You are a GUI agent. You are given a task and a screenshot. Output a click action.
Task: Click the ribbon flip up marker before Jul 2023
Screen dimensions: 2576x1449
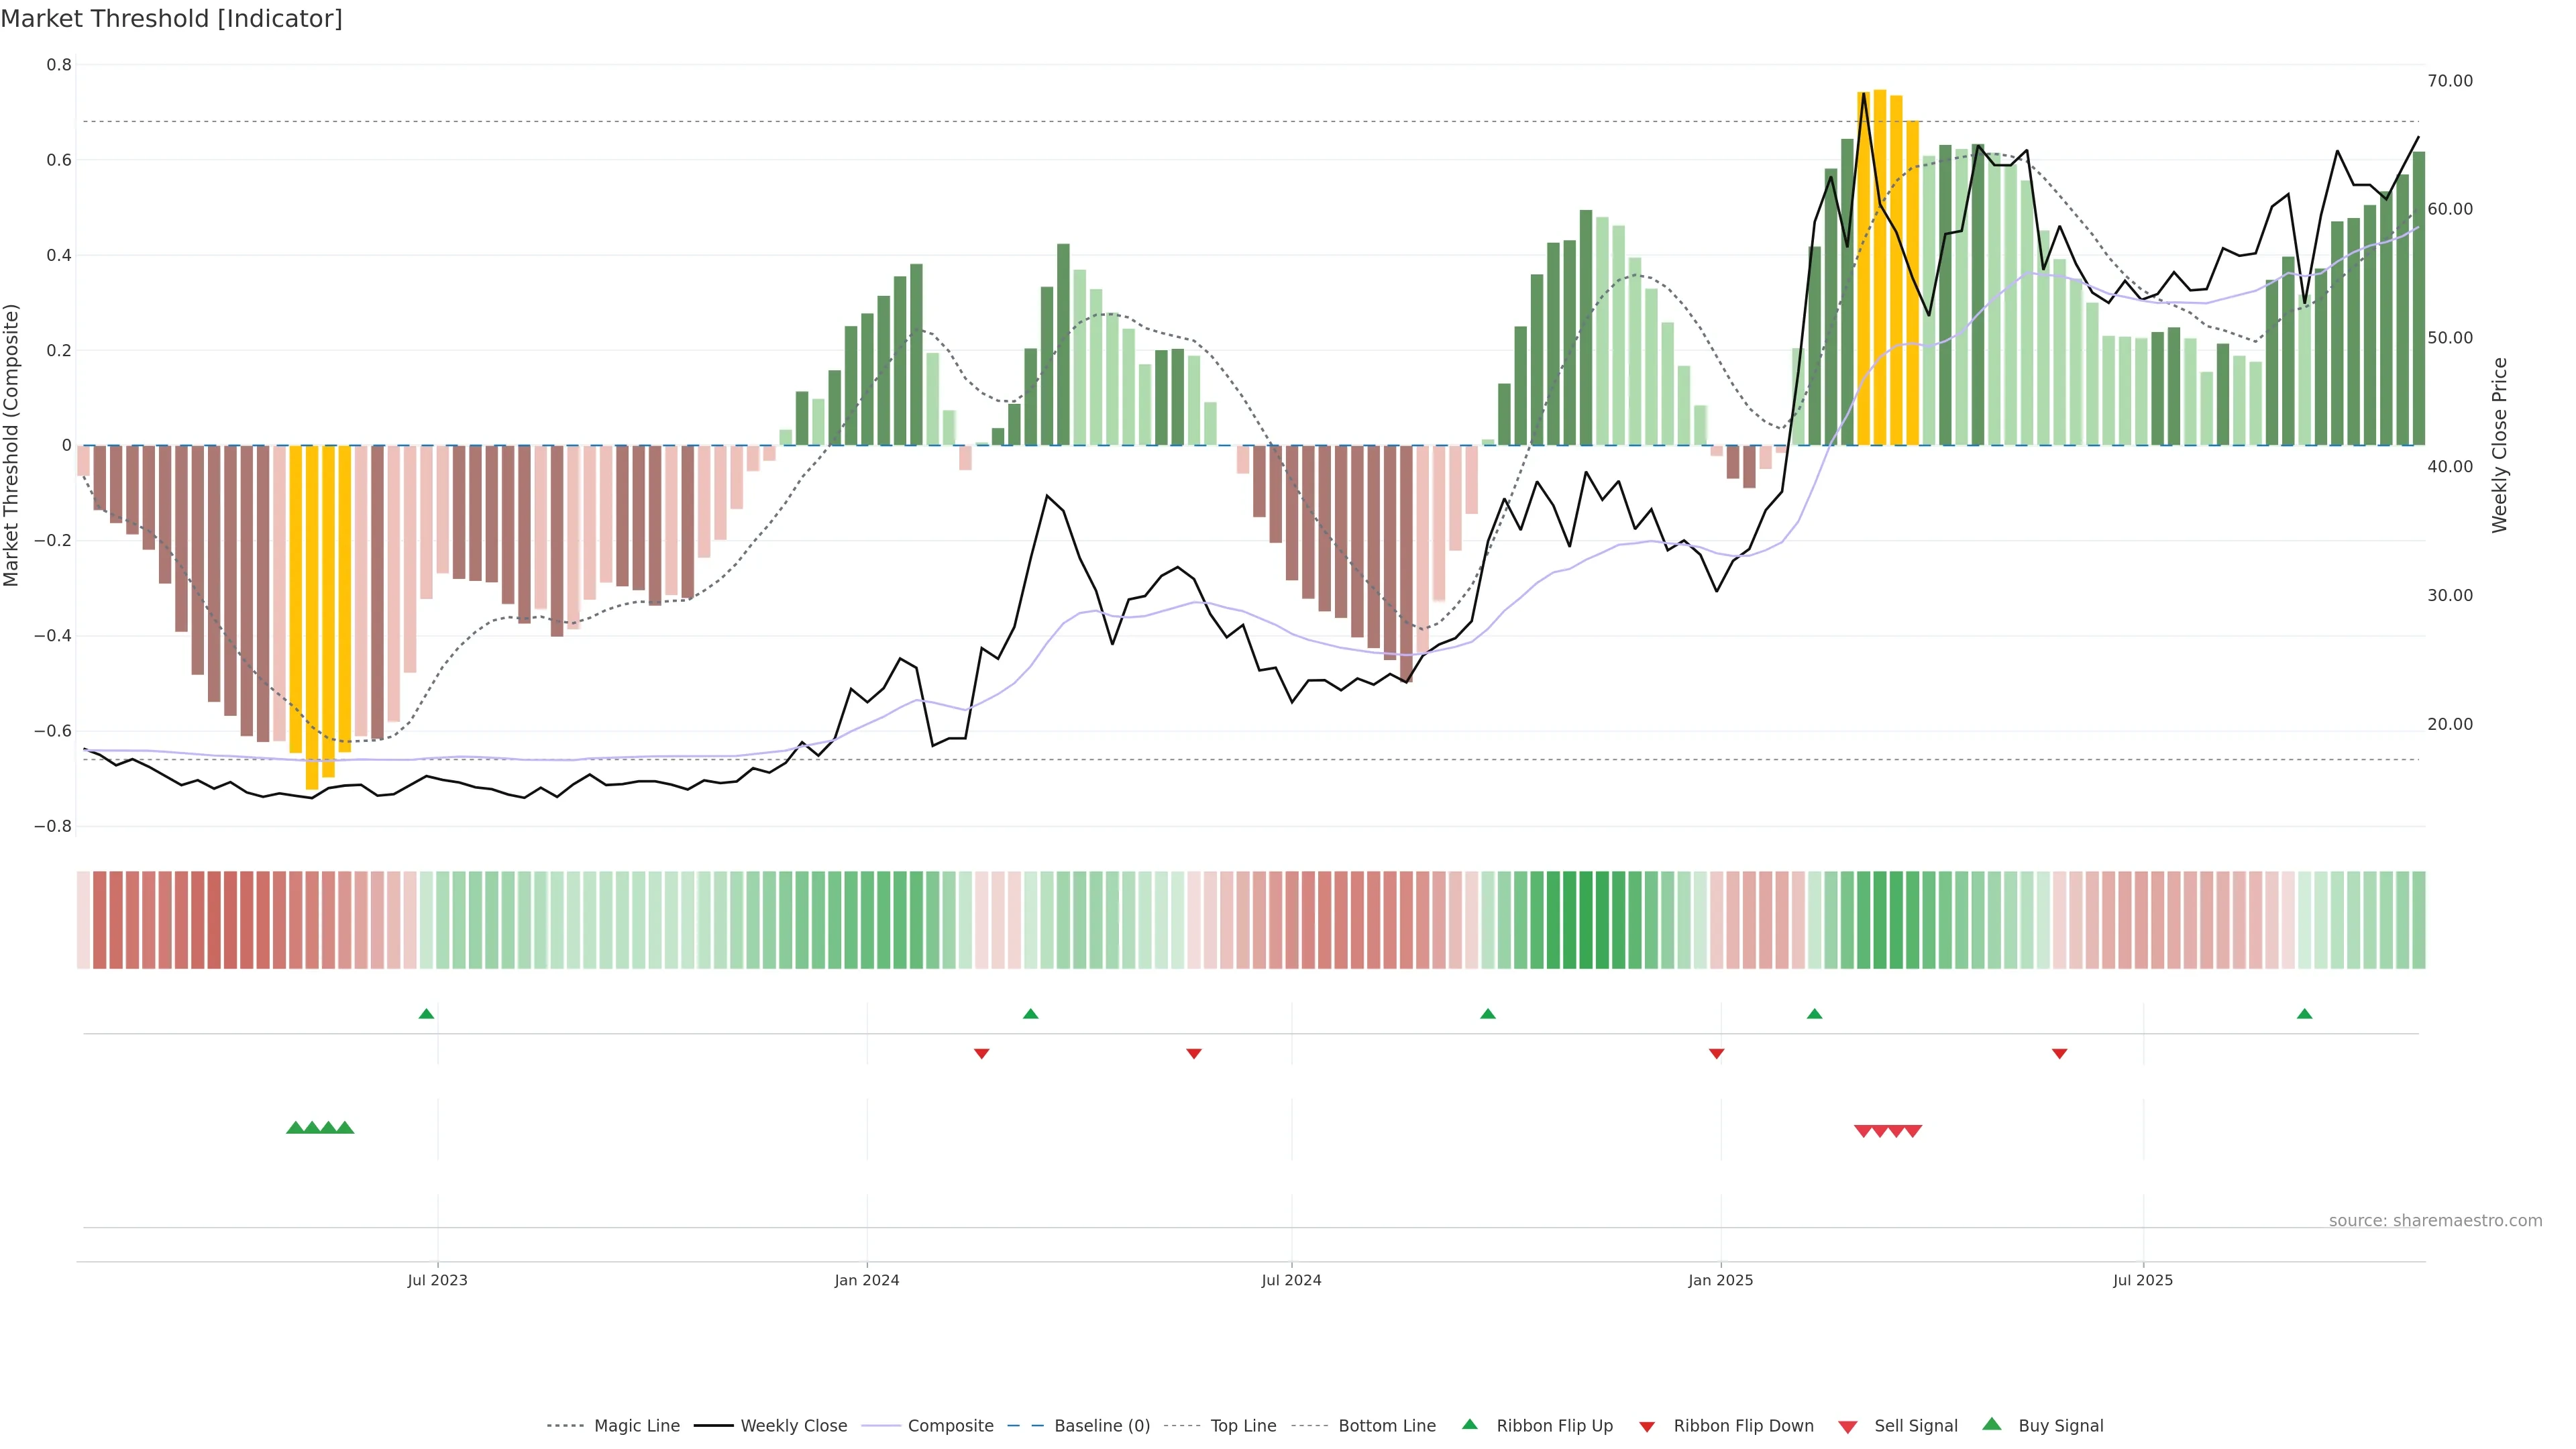pyautogui.click(x=426, y=1014)
